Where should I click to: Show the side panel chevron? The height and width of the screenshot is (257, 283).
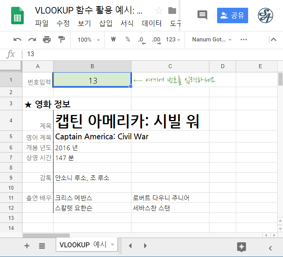point(270,248)
